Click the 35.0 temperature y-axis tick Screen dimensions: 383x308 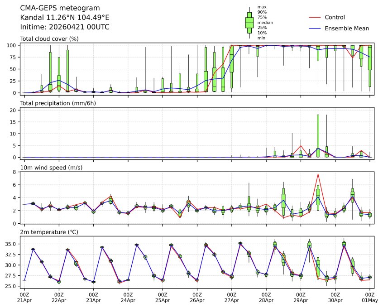(x=12, y=244)
